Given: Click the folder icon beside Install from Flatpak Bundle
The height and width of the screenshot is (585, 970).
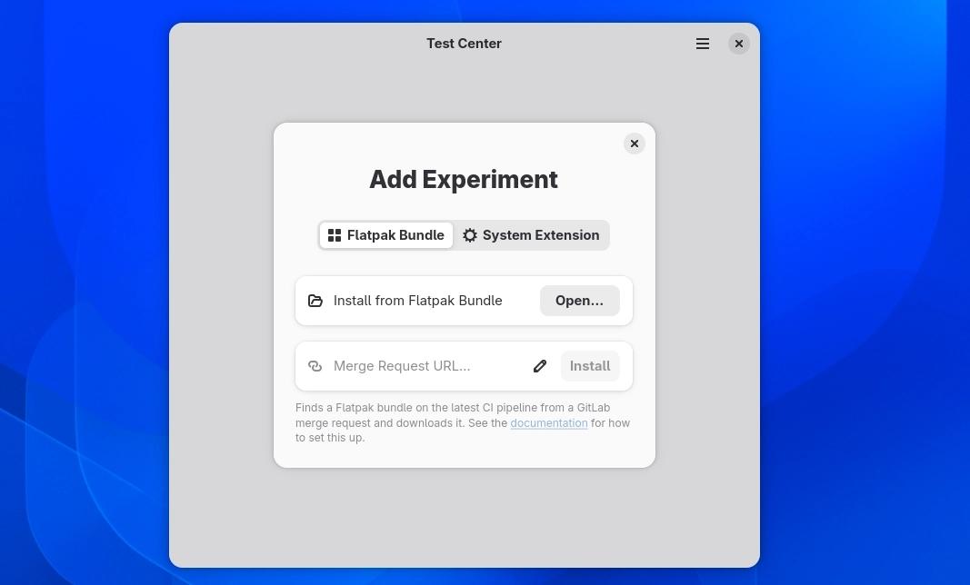Looking at the screenshot, I should (315, 301).
